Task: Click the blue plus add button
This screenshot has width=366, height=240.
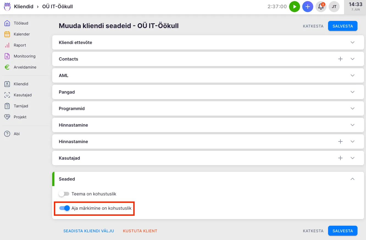Action: (308, 7)
